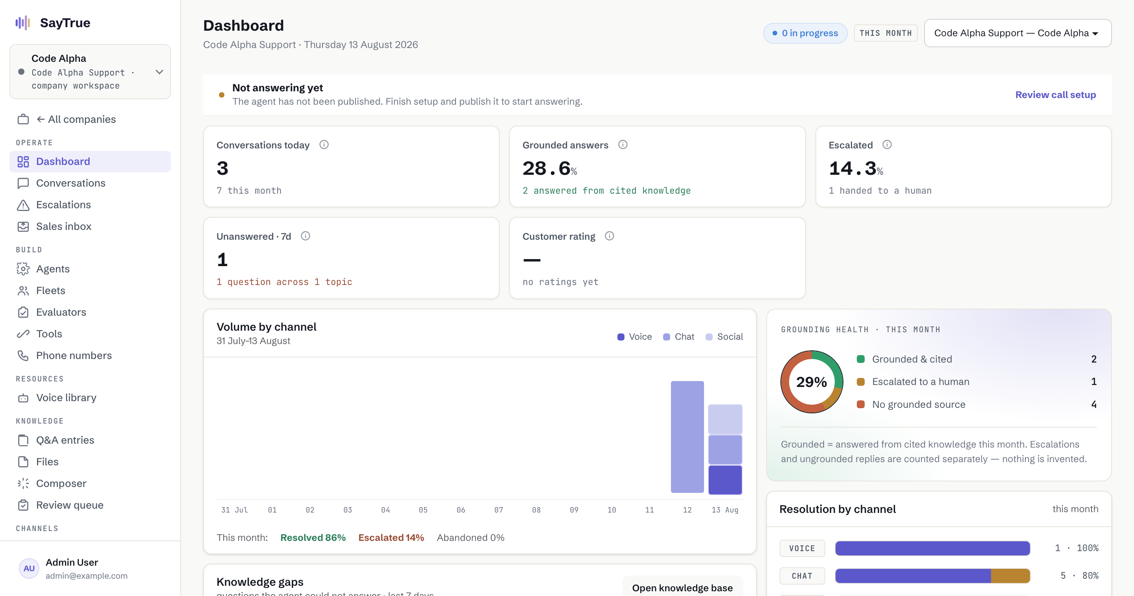Click info icon next to Escalated

pyautogui.click(x=887, y=145)
